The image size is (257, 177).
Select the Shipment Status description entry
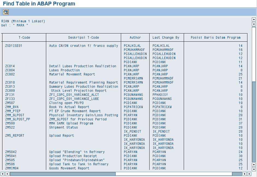[x=63, y=127]
